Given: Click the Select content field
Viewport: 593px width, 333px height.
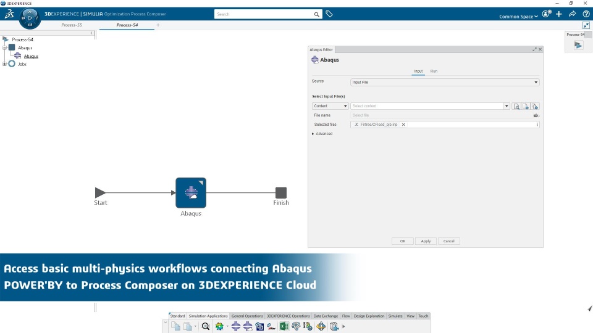Looking at the screenshot, I should pos(427,106).
